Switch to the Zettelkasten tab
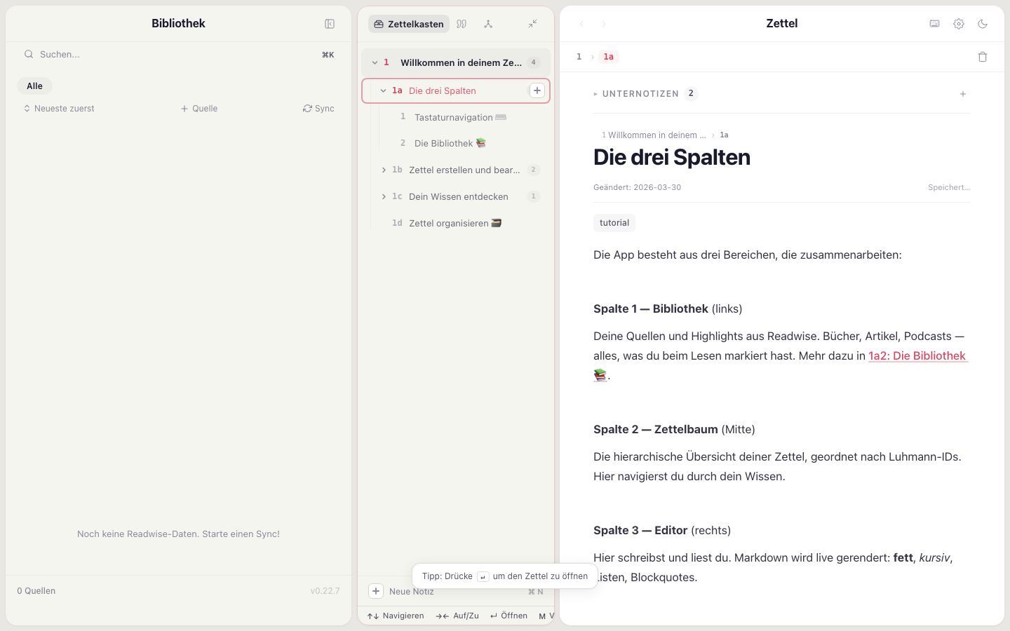1010x631 pixels. (408, 23)
